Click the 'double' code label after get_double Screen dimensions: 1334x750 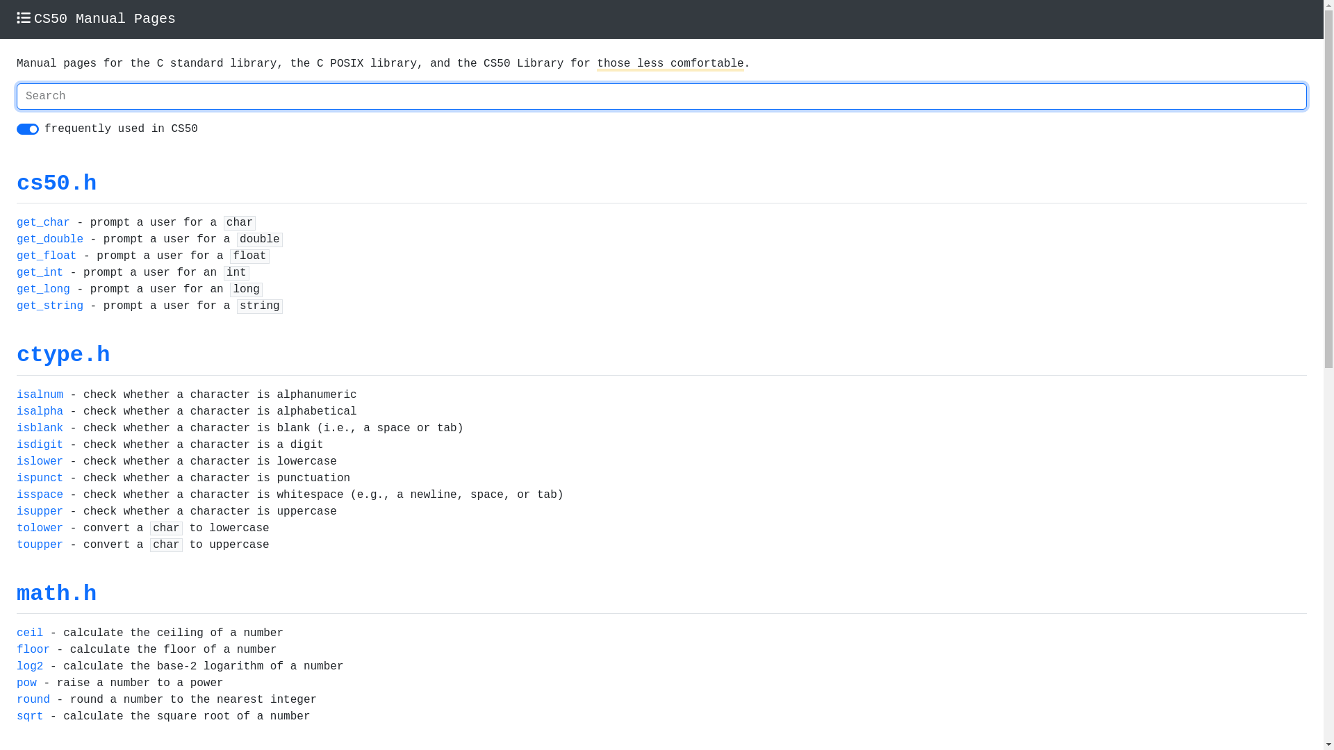[260, 240]
